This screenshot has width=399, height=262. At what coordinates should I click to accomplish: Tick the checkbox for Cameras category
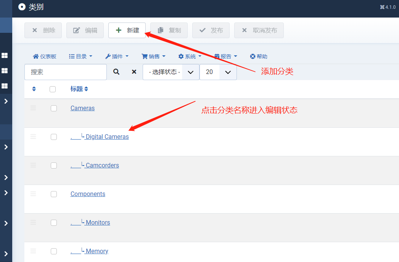tap(54, 108)
